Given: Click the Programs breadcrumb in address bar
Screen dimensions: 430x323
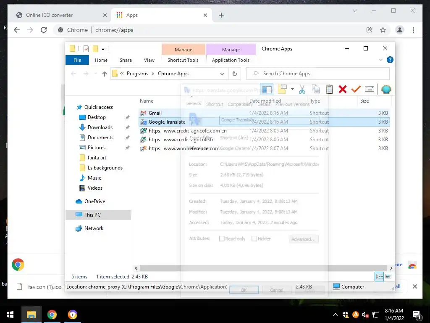Looking at the screenshot, I should pyautogui.click(x=137, y=74).
